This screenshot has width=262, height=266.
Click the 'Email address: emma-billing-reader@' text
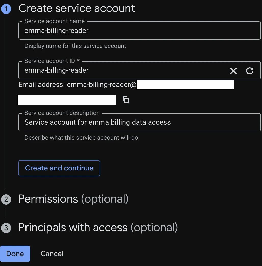point(77,85)
